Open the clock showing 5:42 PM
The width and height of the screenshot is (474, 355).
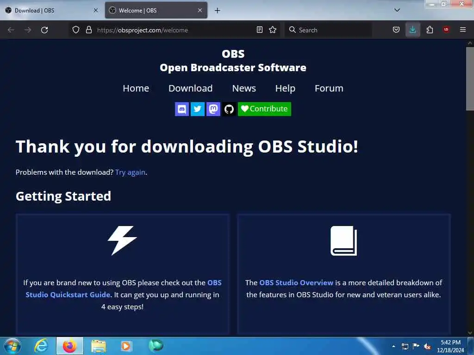tap(450, 346)
